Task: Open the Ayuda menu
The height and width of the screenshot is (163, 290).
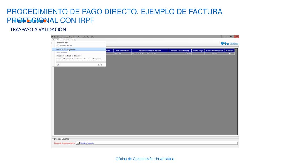Action: click(x=74, y=40)
